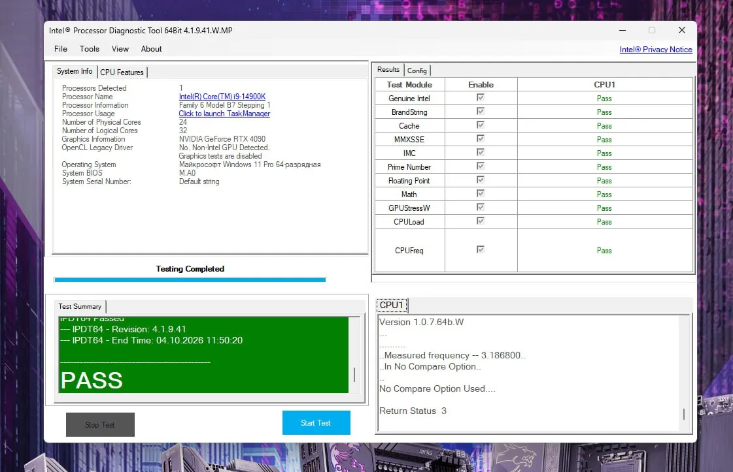
Task: Select the CPU1 log tab
Action: [392, 305]
